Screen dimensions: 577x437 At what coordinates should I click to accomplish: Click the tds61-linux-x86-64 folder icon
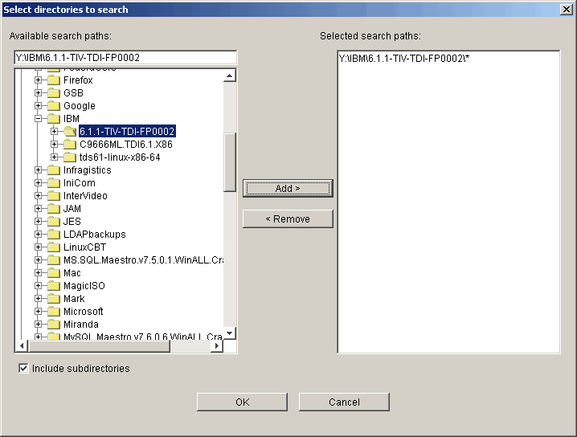click(70, 157)
